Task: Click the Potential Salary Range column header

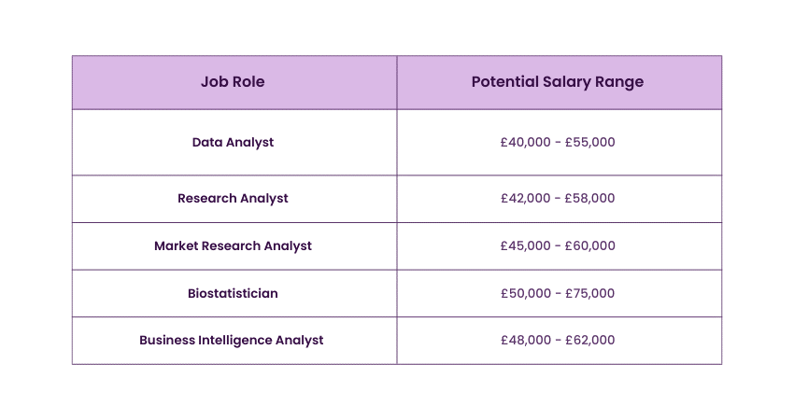Action: tap(558, 82)
